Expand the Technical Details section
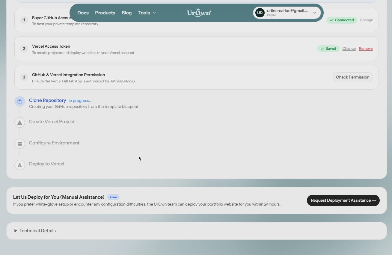The height and width of the screenshot is (255, 392). [x=35, y=231]
